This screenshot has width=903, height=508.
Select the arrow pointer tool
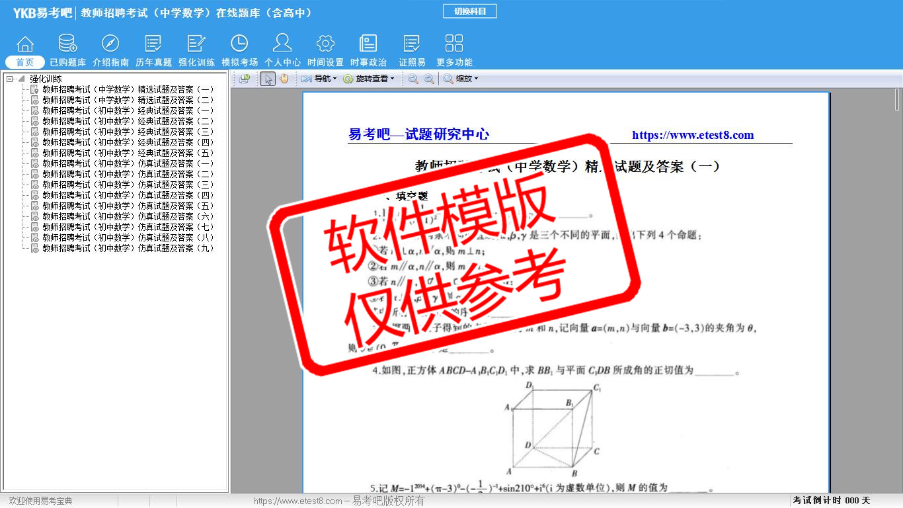point(268,79)
